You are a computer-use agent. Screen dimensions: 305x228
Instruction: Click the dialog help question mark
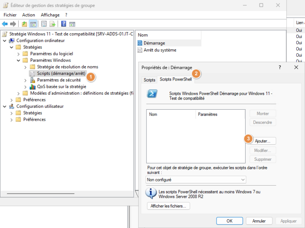point(280,68)
